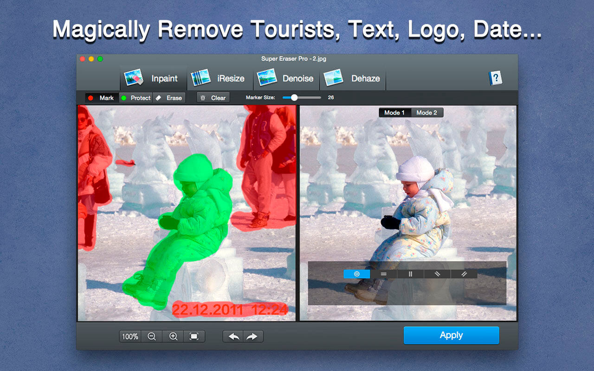This screenshot has height=371, width=594.
Task: Undo with the left arrow button
Action: [233, 337]
